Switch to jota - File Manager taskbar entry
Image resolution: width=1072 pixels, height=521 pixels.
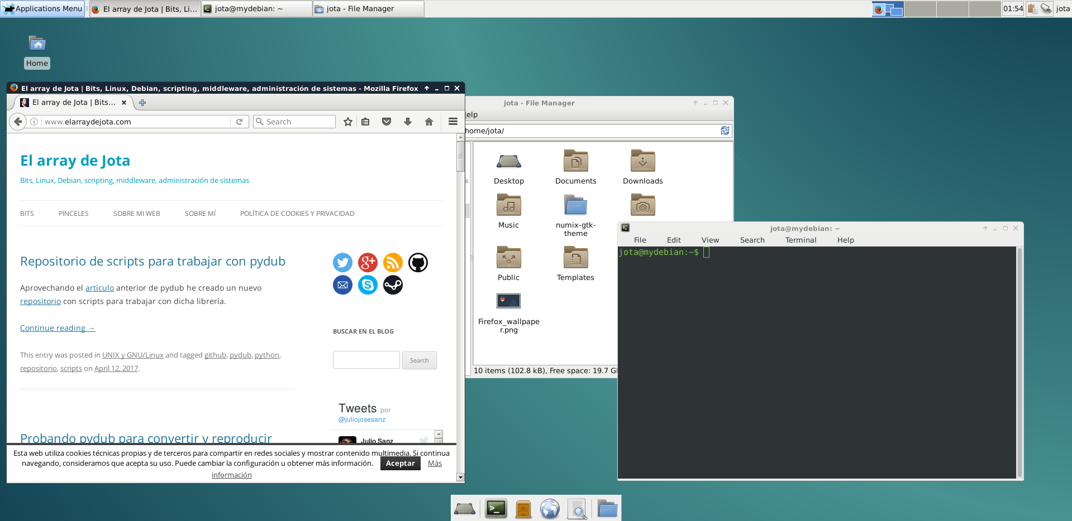(368, 8)
